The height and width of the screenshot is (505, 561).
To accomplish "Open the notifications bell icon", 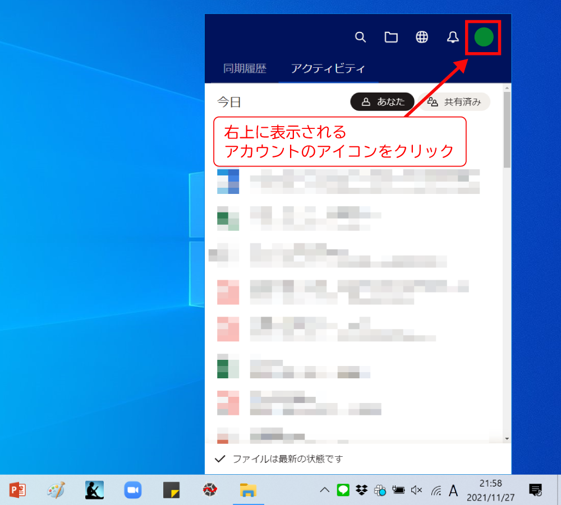I will (453, 38).
